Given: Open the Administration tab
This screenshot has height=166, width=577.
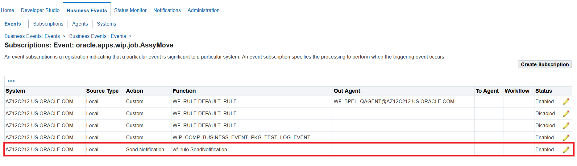Looking at the screenshot, I should (x=203, y=10).
